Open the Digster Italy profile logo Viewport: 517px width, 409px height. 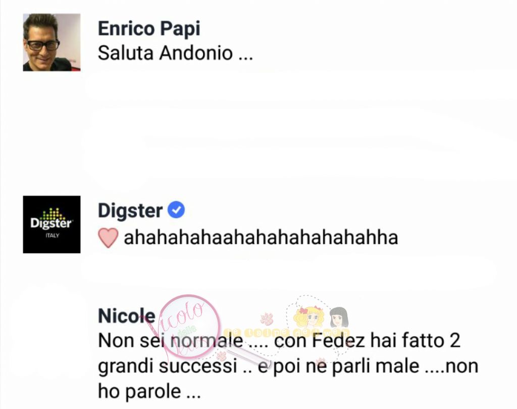(52, 224)
